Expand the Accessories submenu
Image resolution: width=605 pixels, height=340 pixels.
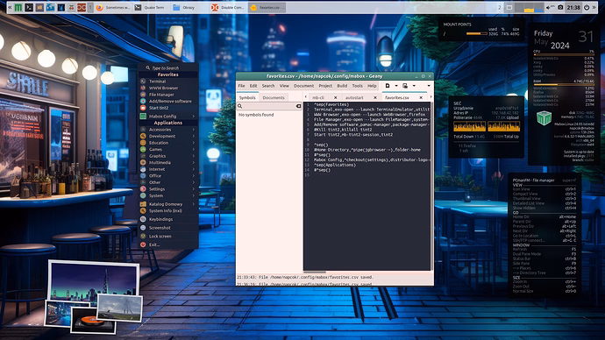click(x=168, y=130)
